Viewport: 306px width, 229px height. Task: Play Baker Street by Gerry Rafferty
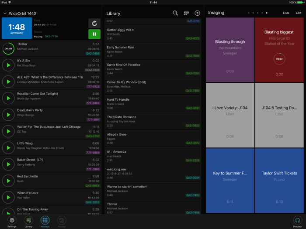point(8,164)
